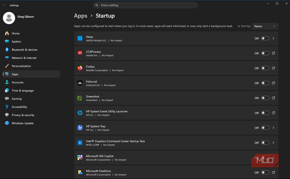Open Network & internet settings
The image size is (290, 179).
click(x=31, y=58)
